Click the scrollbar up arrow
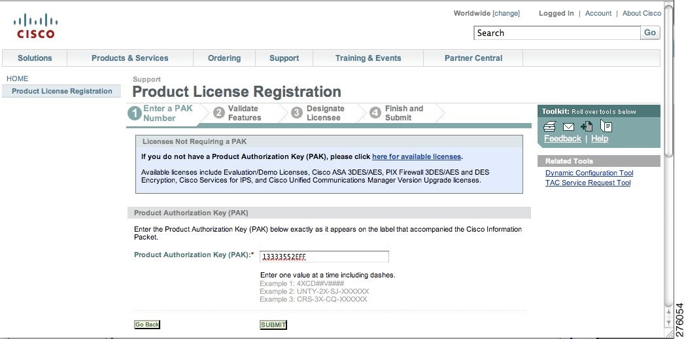 tap(668, 312)
